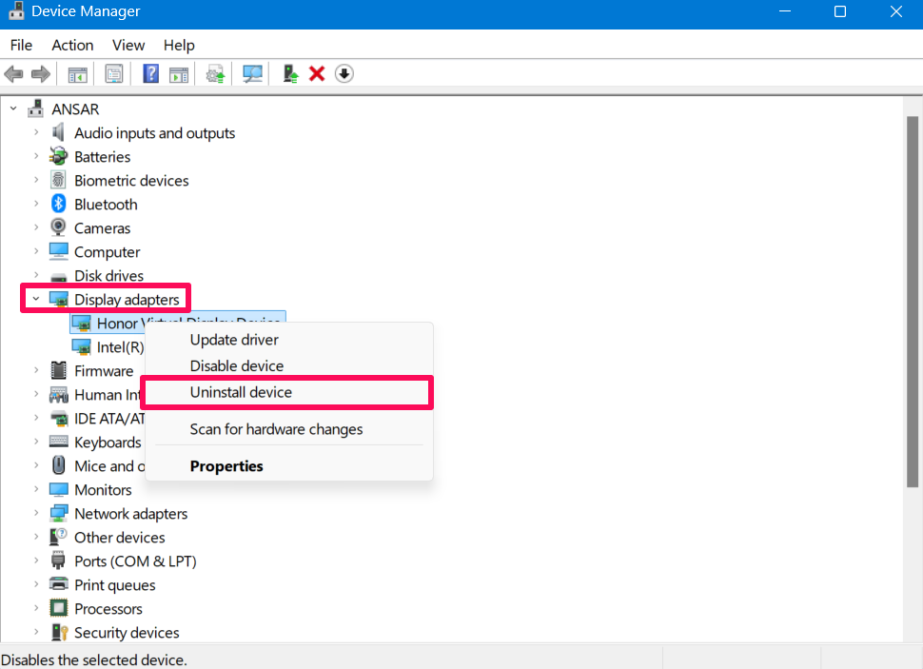The height and width of the screenshot is (669, 923).
Task: Choose Properties from context menu
Action: tap(289, 466)
